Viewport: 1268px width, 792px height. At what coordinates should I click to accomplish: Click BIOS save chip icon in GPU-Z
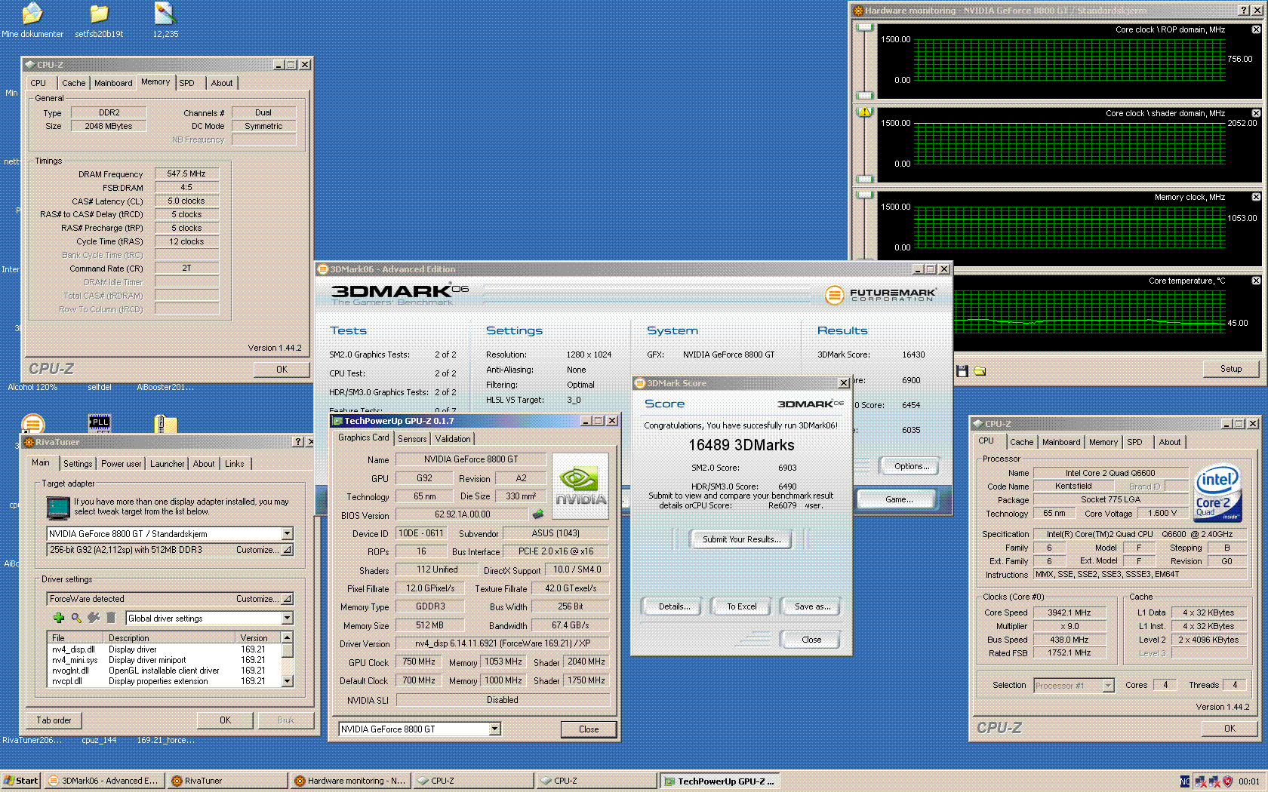coord(537,514)
